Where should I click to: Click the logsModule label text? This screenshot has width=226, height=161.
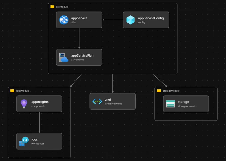(23, 91)
